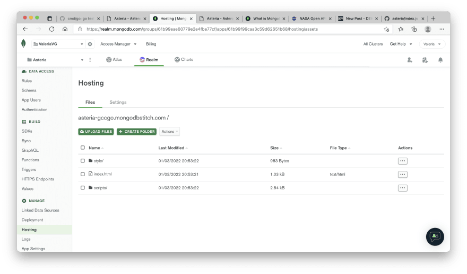
Task: Open Logs in sidebar
Action: pyautogui.click(x=26, y=239)
